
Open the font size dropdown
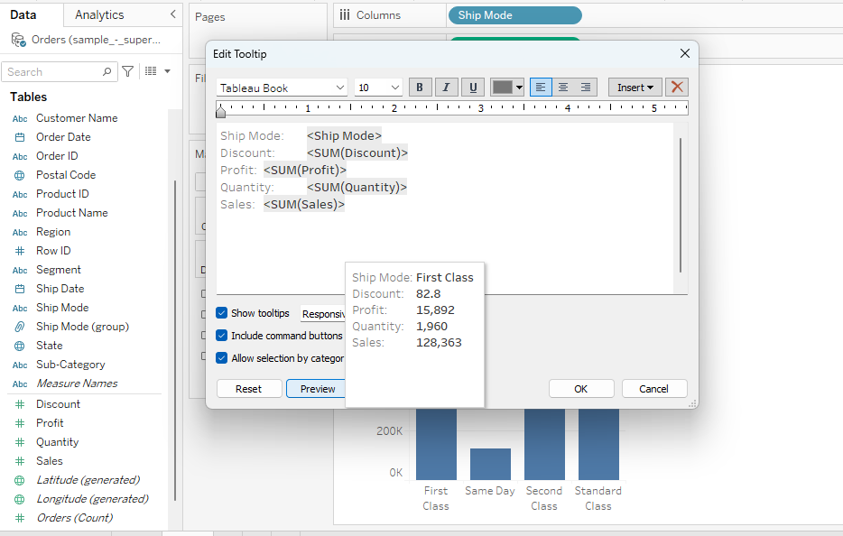[x=378, y=88]
